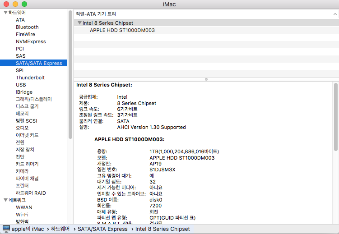Image resolution: width=339 pixels, height=234 pixels.
Task: Select 메모리 in the sidebar
Action: pyautogui.click(x=22, y=114)
